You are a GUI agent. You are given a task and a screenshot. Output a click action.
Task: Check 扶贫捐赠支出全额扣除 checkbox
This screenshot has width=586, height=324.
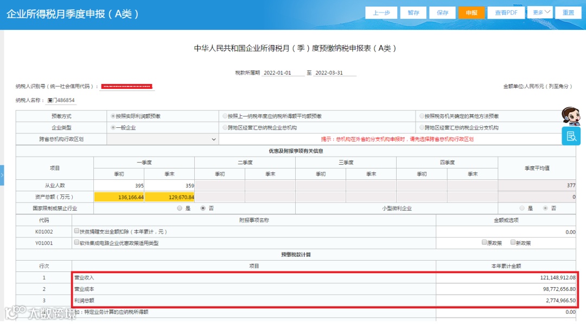[77, 231]
